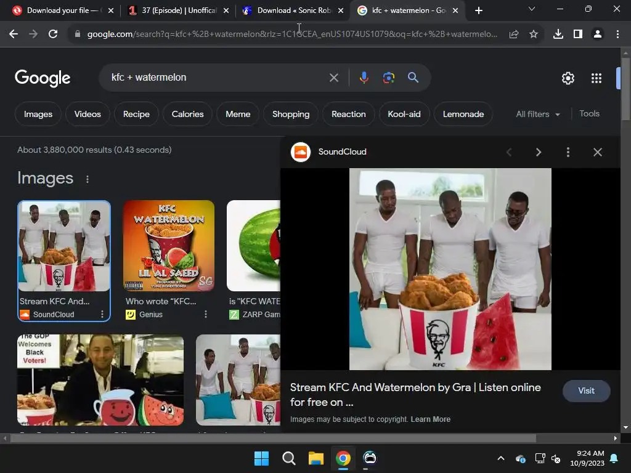The width and height of the screenshot is (631, 473).
Task: Click the kfc + watermelon search field
Action: click(218, 77)
